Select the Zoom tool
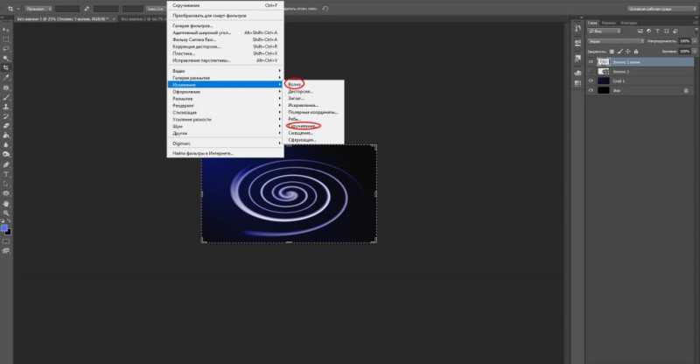This screenshot has width=700, height=364. (6, 213)
